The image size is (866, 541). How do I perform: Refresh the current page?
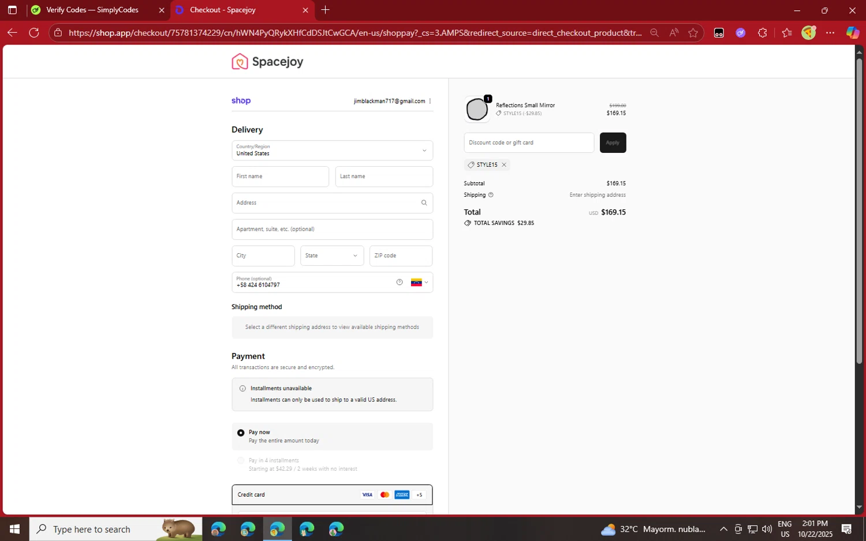point(34,33)
